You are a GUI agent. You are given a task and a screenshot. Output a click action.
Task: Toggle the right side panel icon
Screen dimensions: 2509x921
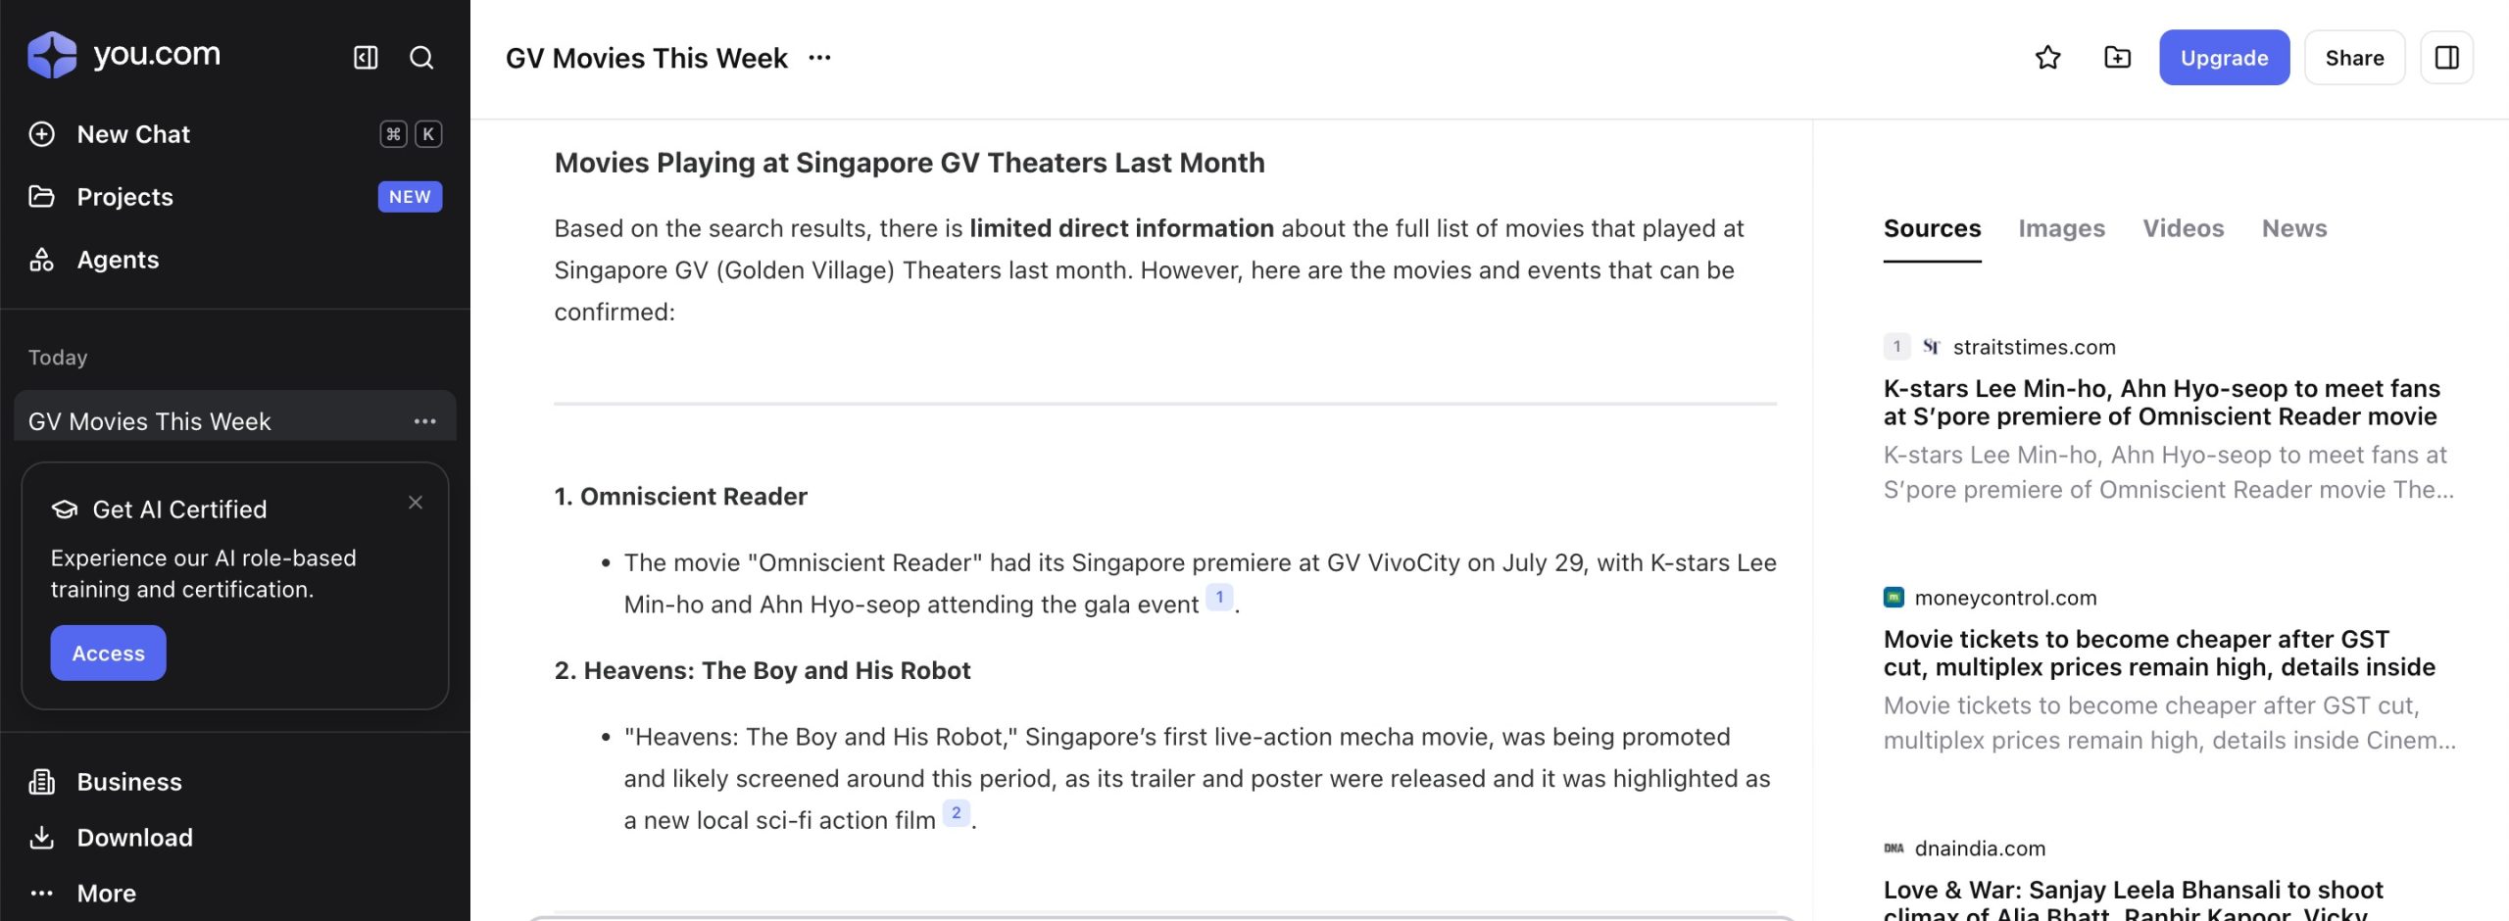pos(2446,58)
